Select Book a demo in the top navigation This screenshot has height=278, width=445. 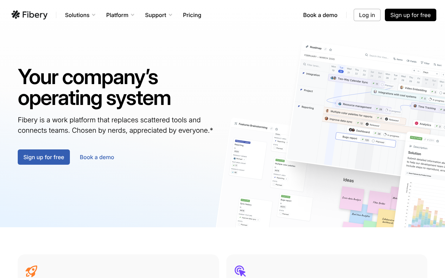(x=320, y=15)
